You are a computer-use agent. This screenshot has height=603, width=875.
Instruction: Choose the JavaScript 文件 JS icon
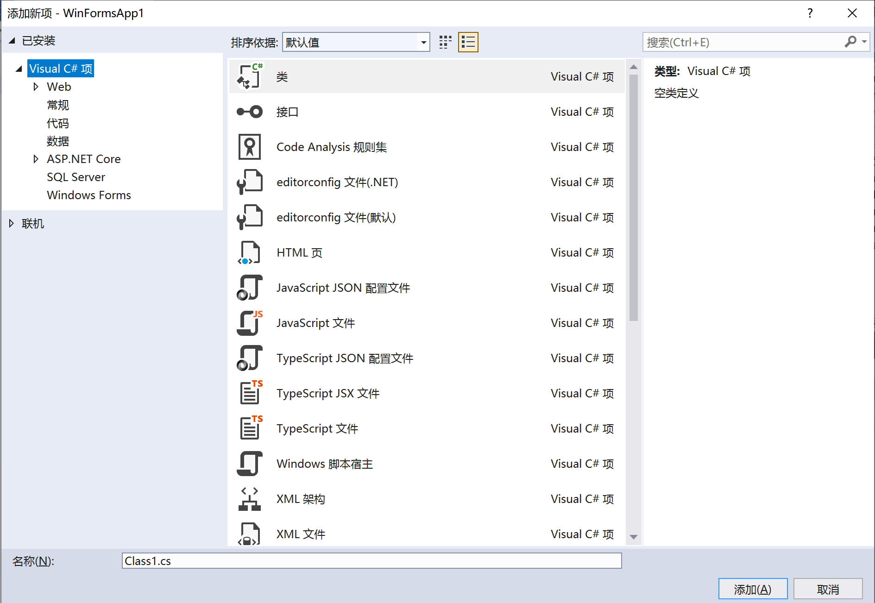coord(250,323)
